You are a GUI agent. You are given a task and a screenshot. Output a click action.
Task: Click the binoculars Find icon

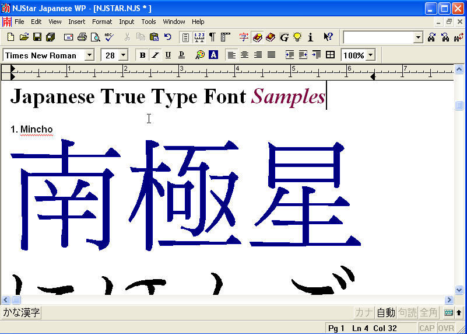tap(431, 37)
